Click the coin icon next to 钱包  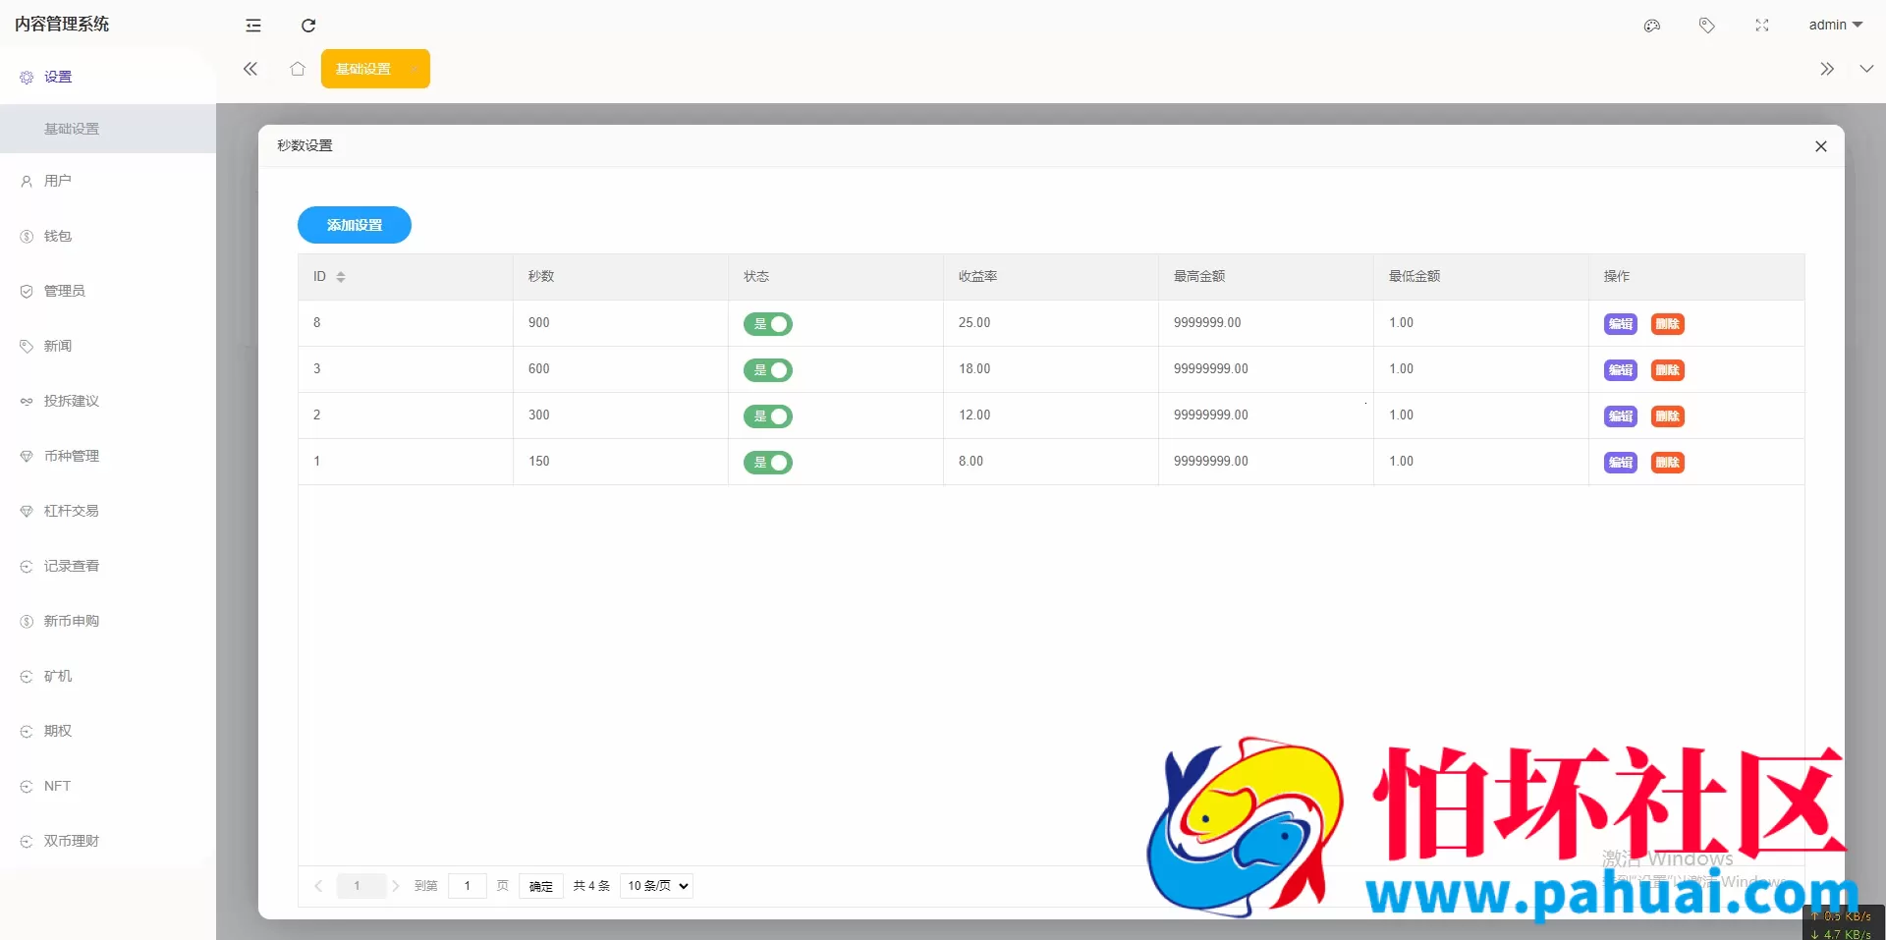pos(27,237)
